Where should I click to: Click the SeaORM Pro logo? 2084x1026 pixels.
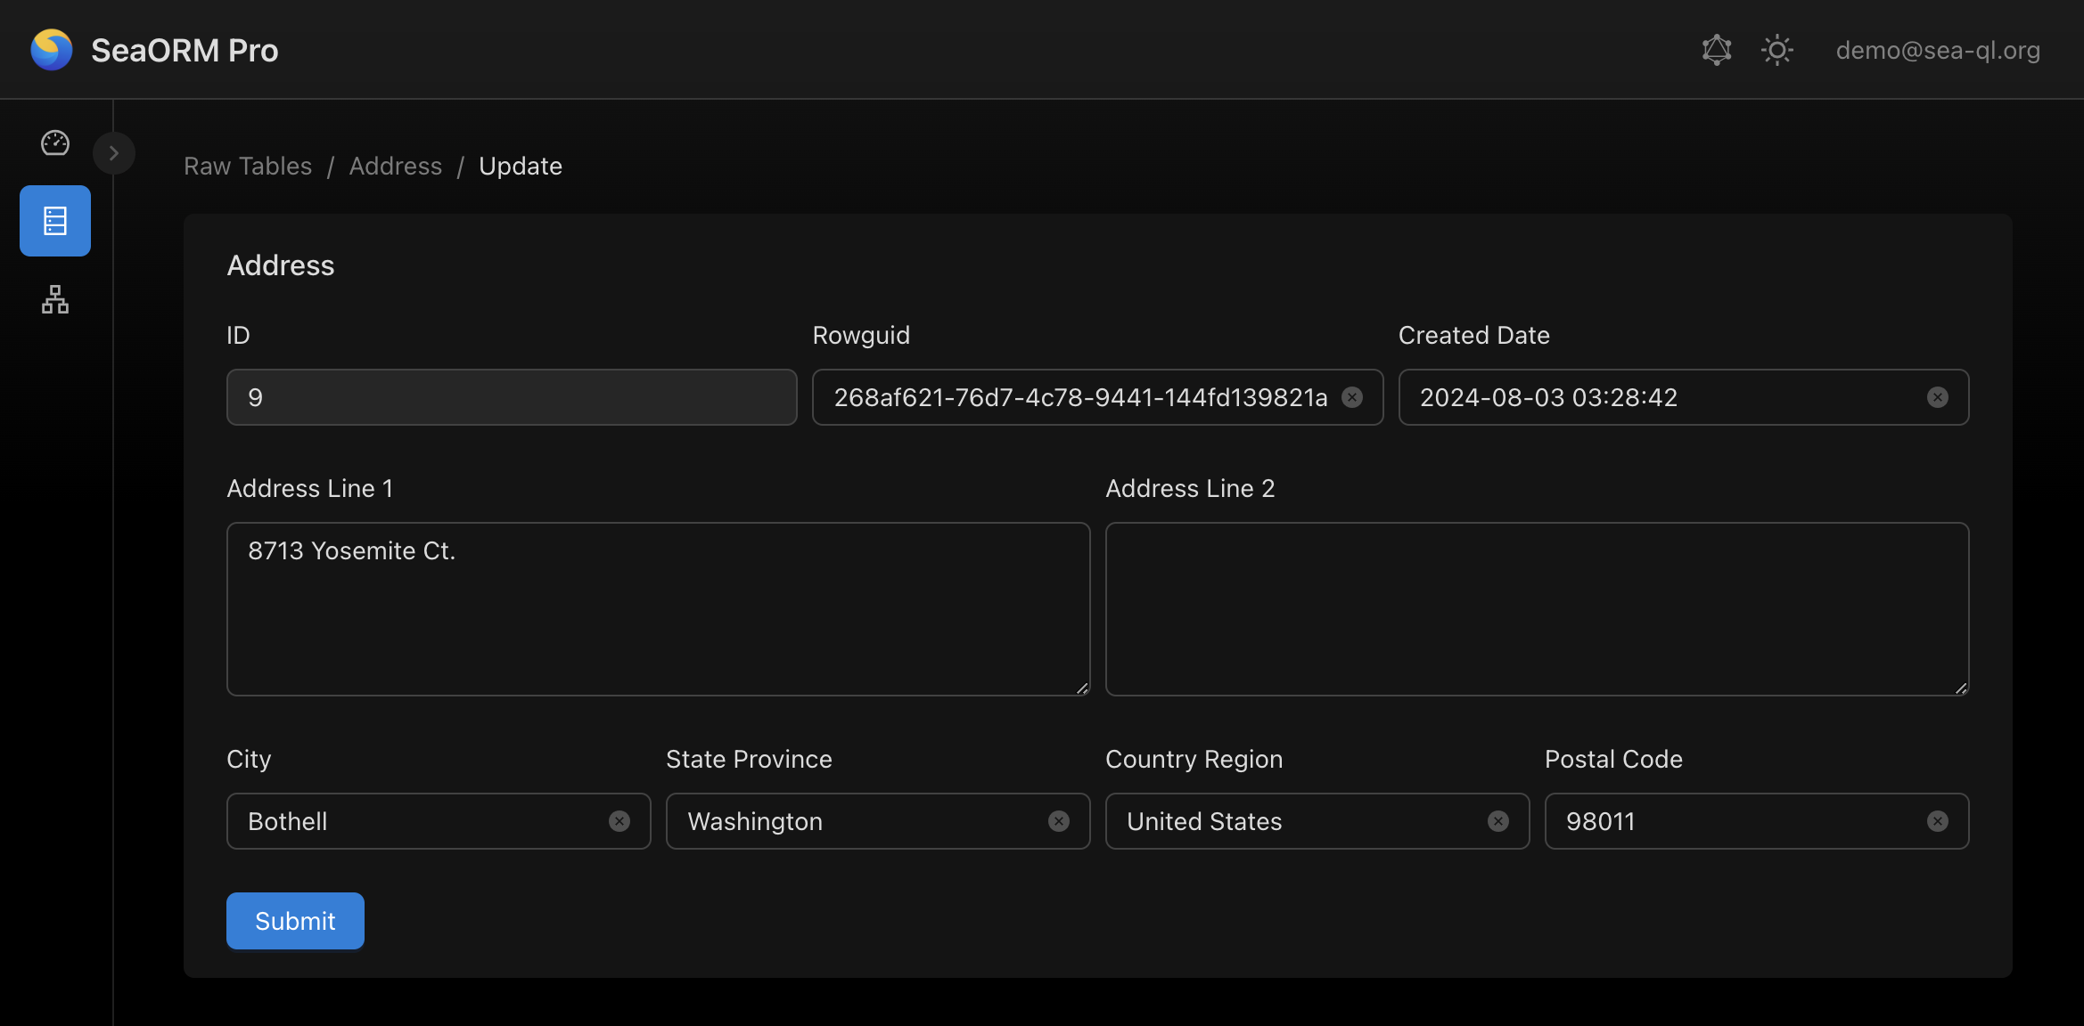coord(52,50)
